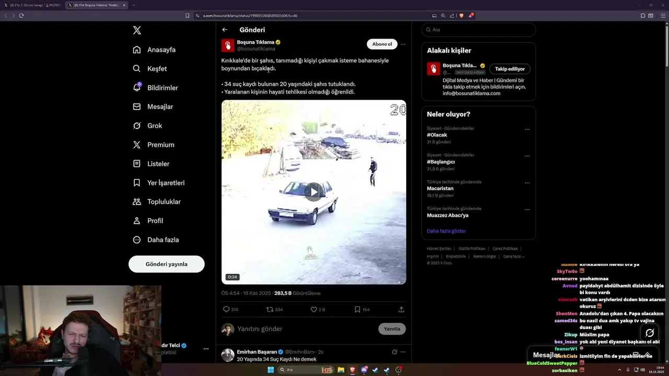The width and height of the screenshot is (669, 376).
Task: Click the Takip ediliyor button
Action: [x=510, y=69]
